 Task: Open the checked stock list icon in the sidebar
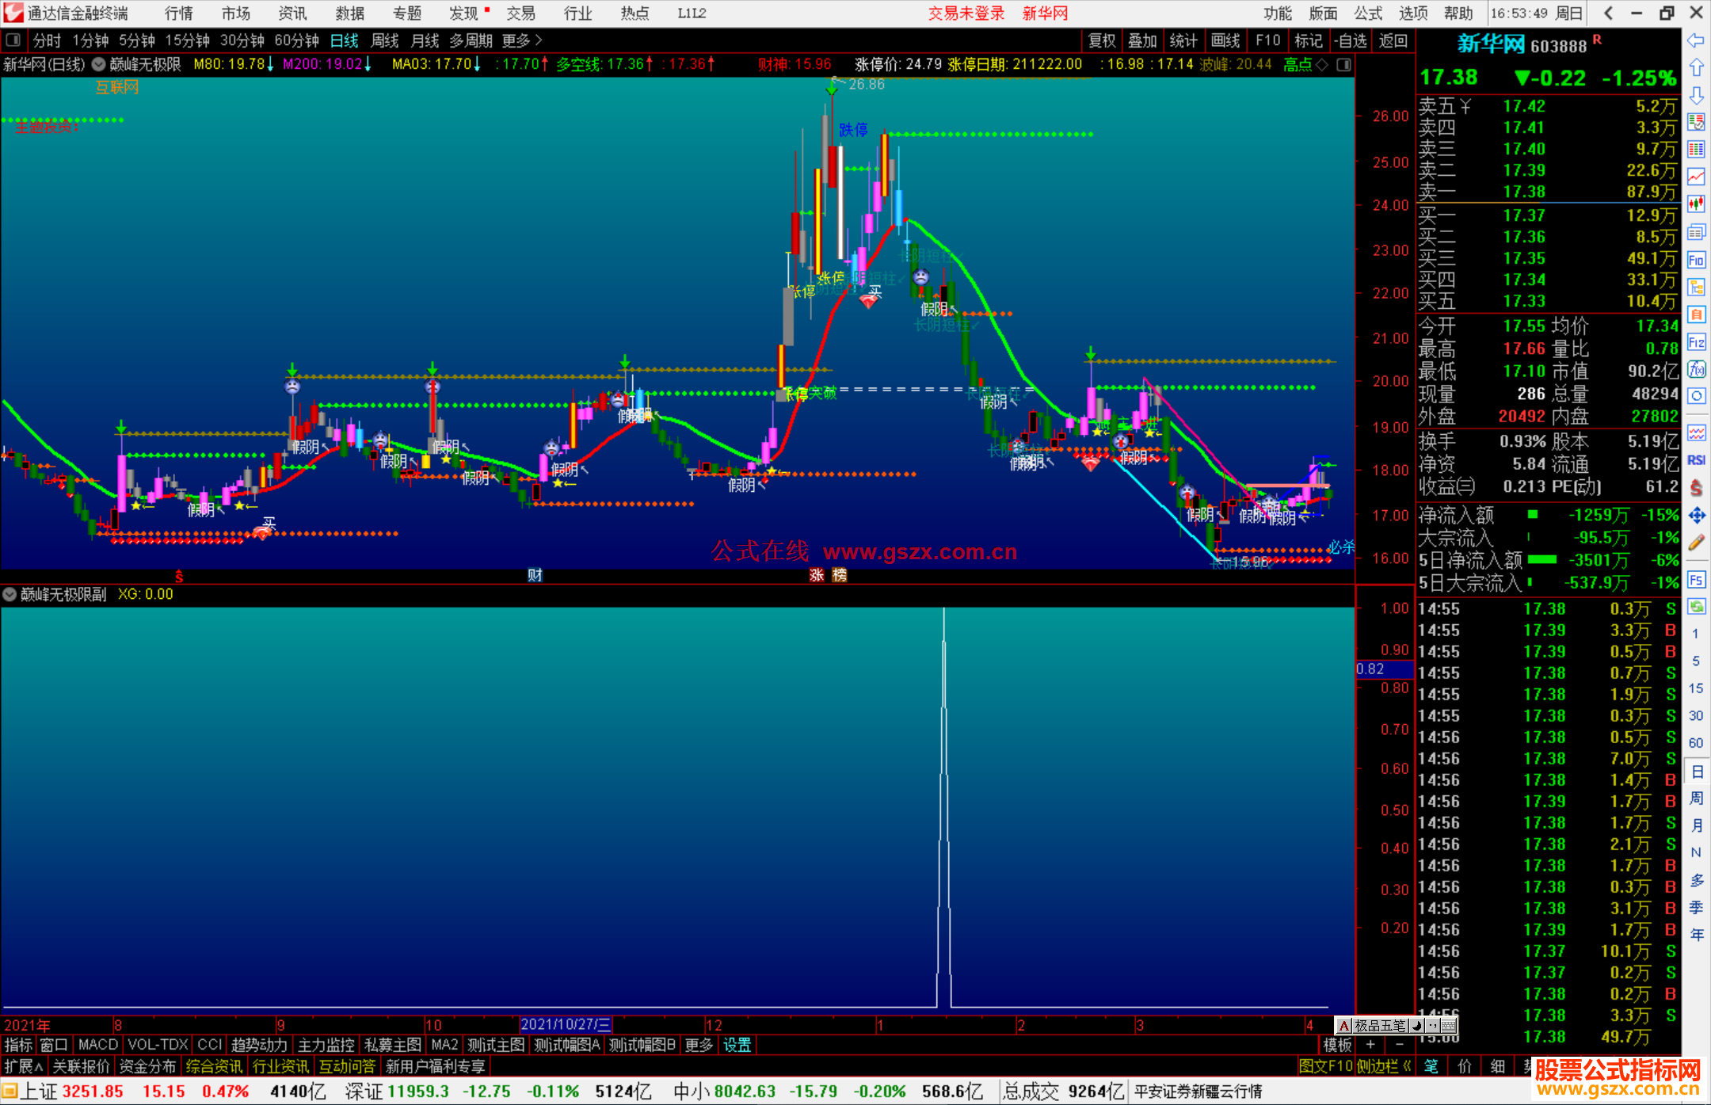[x=1696, y=122]
